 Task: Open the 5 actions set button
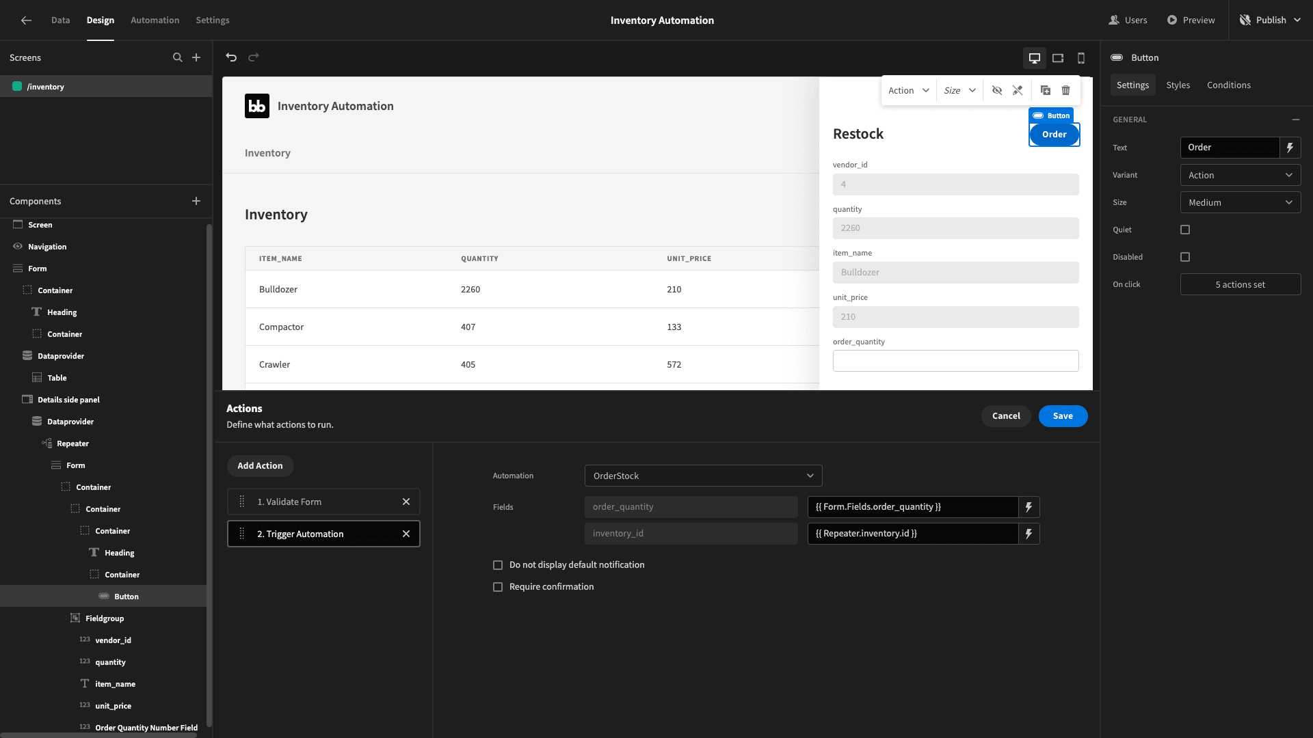coord(1240,284)
